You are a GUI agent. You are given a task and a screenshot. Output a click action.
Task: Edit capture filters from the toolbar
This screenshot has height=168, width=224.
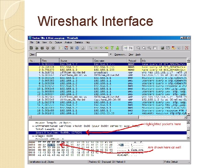(x=163, y=48)
